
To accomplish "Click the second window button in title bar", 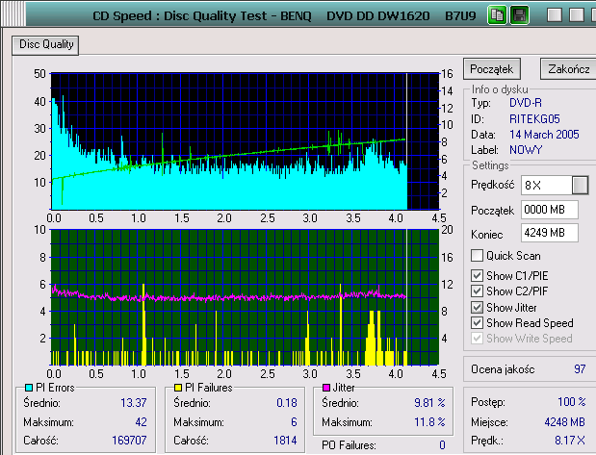I will click(x=577, y=15).
